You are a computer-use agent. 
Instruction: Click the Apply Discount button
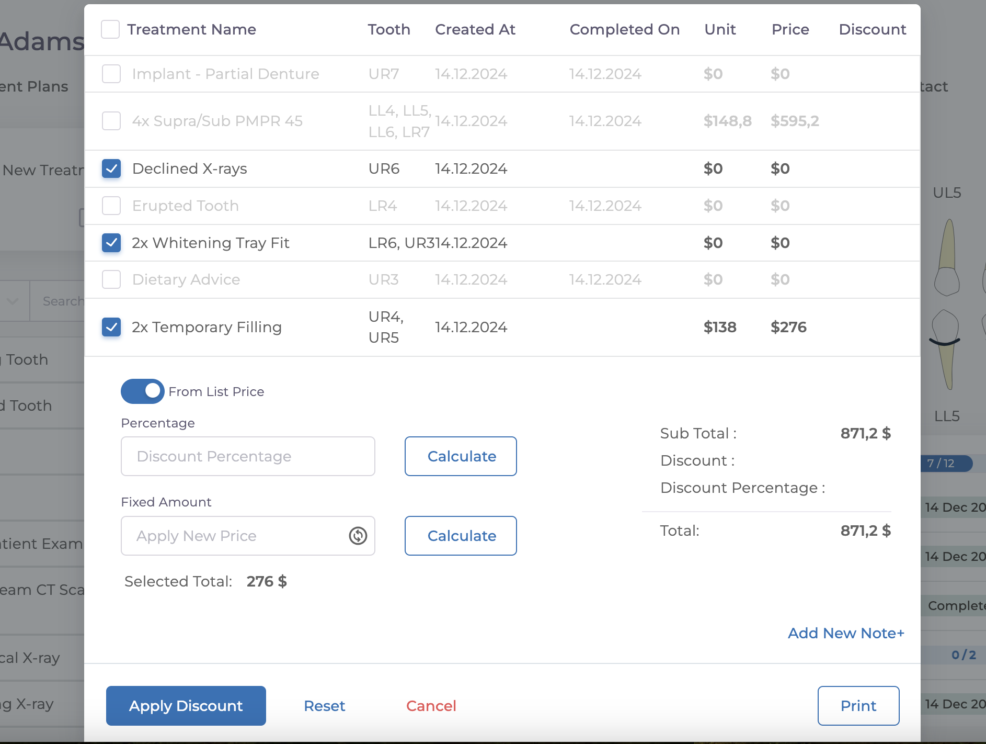click(186, 706)
